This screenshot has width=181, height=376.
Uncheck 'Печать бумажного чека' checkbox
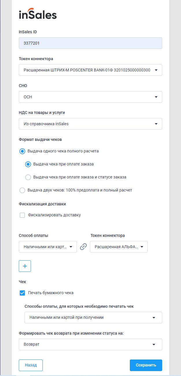click(x=22, y=293)
